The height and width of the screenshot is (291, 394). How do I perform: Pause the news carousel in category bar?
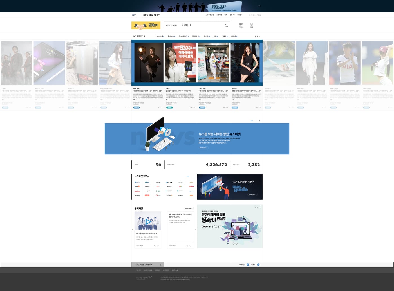[257, 36]
